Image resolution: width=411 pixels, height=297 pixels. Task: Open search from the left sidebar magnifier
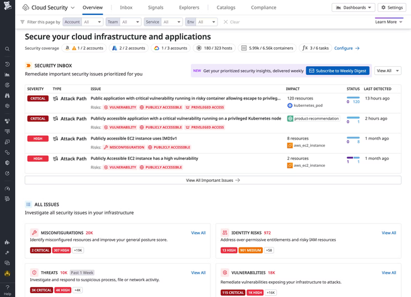pos(8,49)
